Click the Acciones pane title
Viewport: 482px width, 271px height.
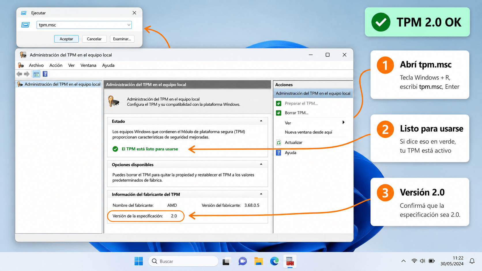tap(284, 85)
